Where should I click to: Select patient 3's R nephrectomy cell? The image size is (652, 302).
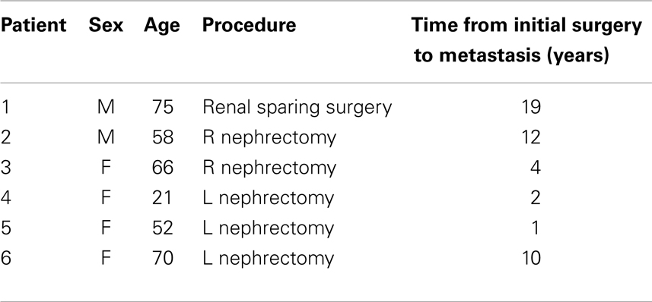click(x=269, y=168)
